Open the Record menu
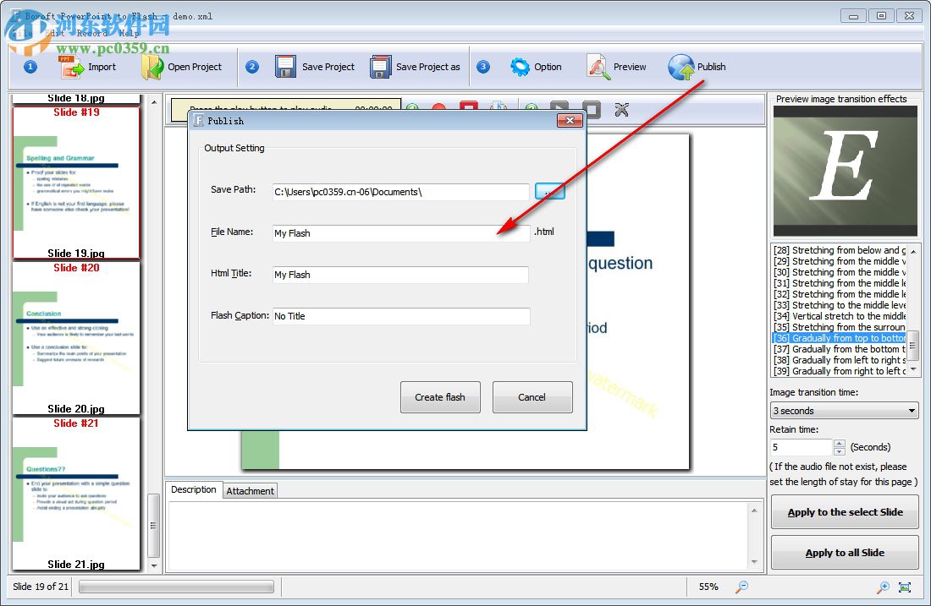This screenshot has width=931, height=606. (91, 33)
